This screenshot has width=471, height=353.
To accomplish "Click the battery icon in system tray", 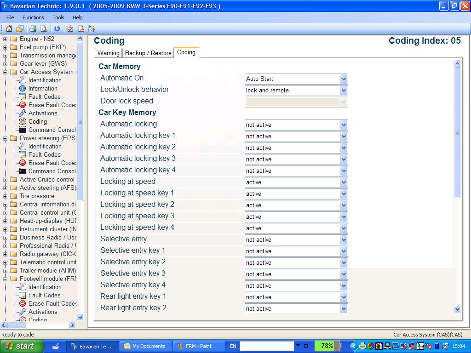I will click(437, 346).
